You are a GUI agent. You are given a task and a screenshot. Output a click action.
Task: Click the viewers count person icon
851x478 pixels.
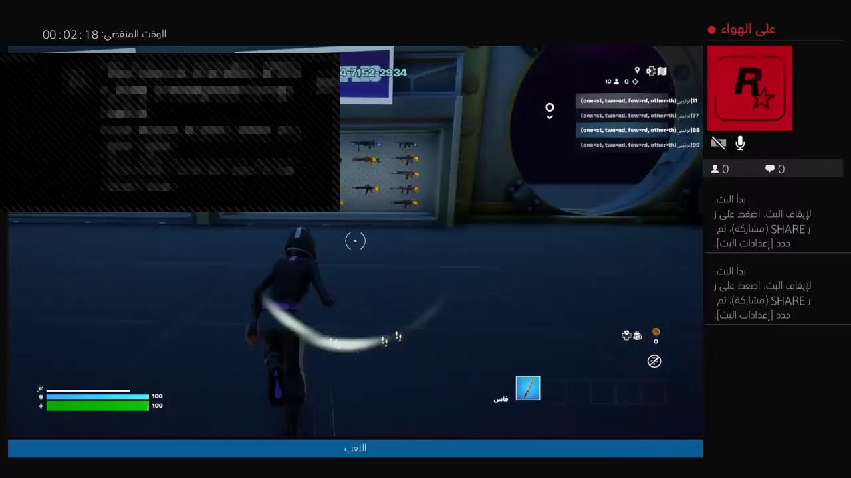pos(715,169)
